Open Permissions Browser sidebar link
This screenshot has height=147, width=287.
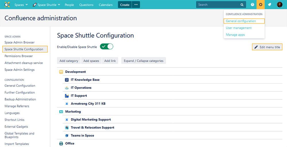coord(19,56)
